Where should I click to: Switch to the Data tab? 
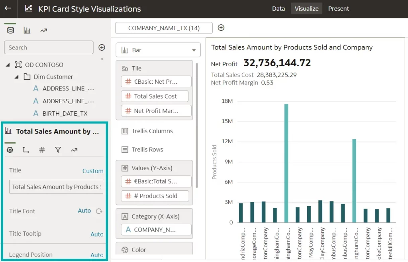coord(278,8)
